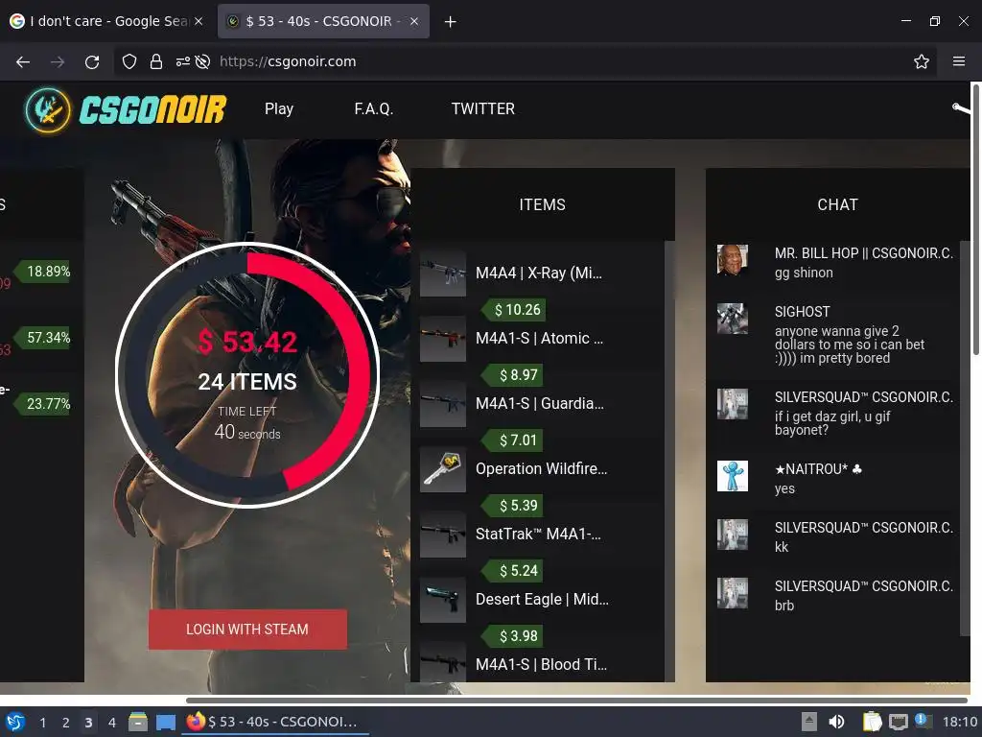Switch to workspace 1 in taskbar
This screenshot has width=982, height=737.
(x=42, y=723)
